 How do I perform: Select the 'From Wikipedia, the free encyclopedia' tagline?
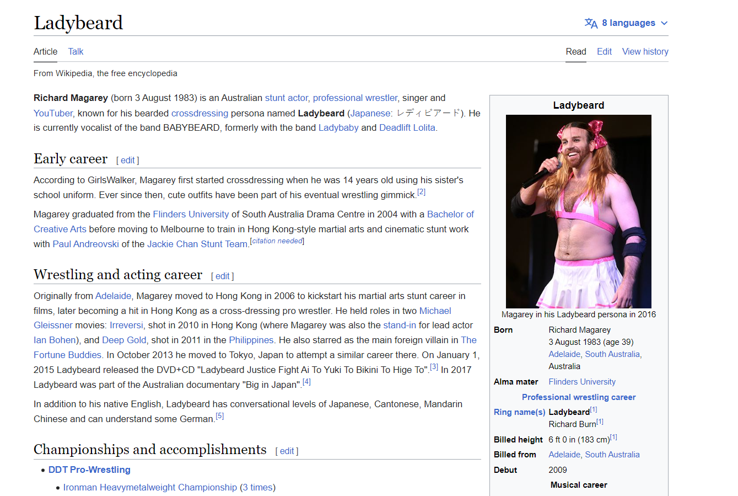coord(105,73)
